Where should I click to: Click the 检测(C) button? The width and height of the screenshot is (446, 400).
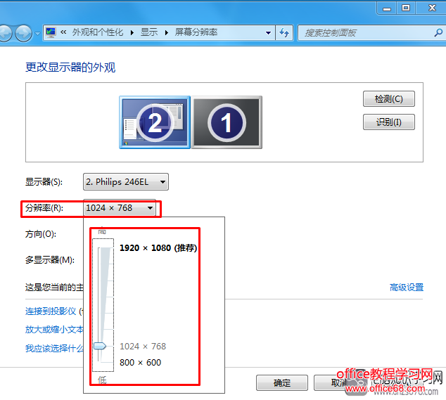click(x=389, y=99)
